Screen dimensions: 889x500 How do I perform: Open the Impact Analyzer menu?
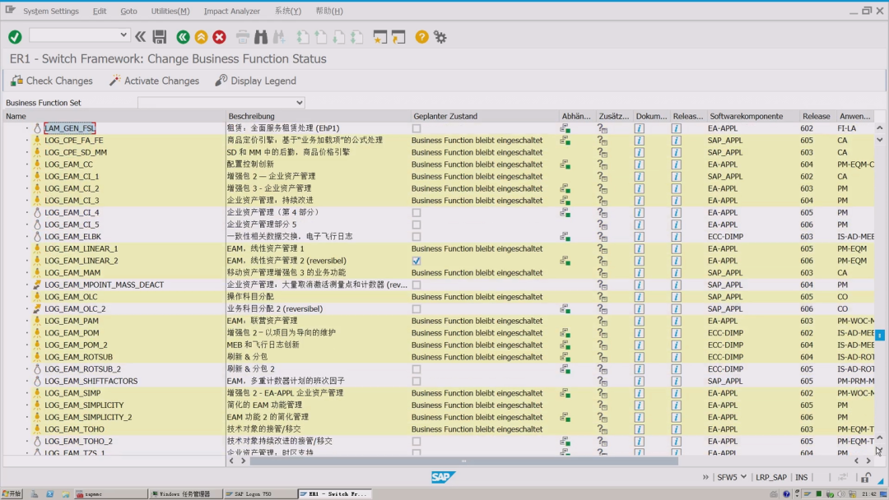pos(232,11)
